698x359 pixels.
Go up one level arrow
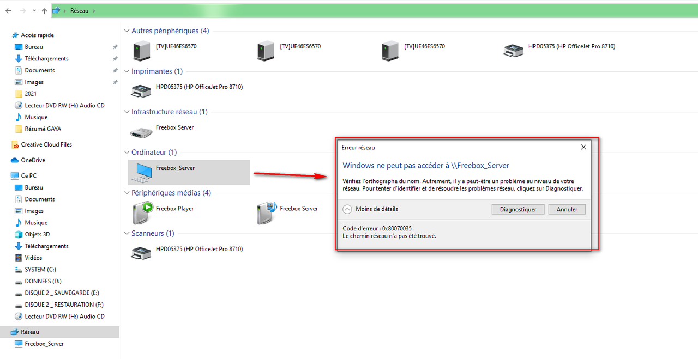44,10
